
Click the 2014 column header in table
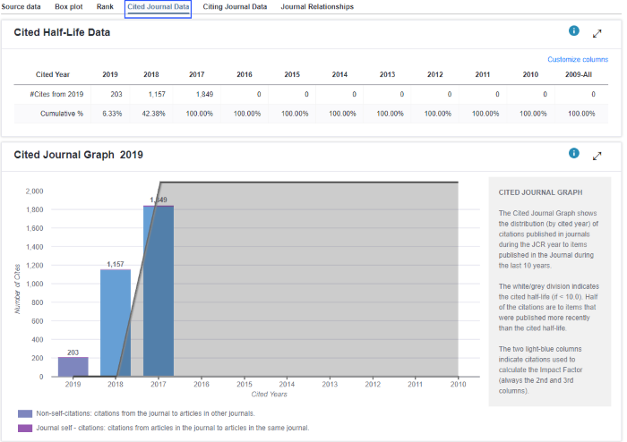click(x=339, y=74)
